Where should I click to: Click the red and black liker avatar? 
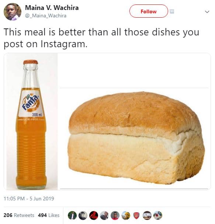pos(94,215)
